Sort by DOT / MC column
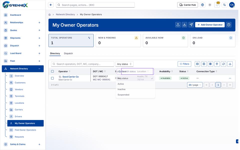This screenshot has height=150, width=240. (99, 71)
